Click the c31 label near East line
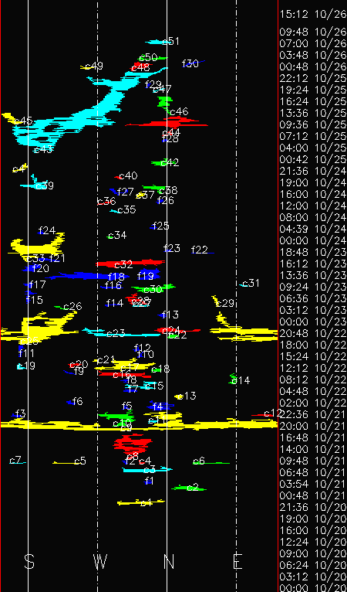Image resolution: width=347 pixels, height=592 pixels. coord(251,283)
